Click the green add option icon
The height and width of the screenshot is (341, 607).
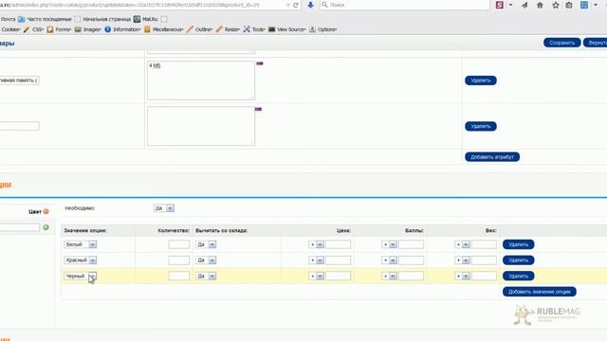46,227
